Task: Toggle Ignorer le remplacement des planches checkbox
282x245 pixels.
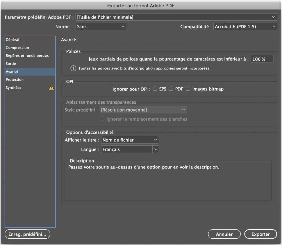Action: [102, 119]
